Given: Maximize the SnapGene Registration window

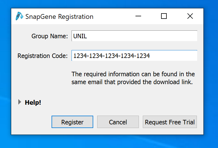Looking at the screenshot, I should pos(164,16).
